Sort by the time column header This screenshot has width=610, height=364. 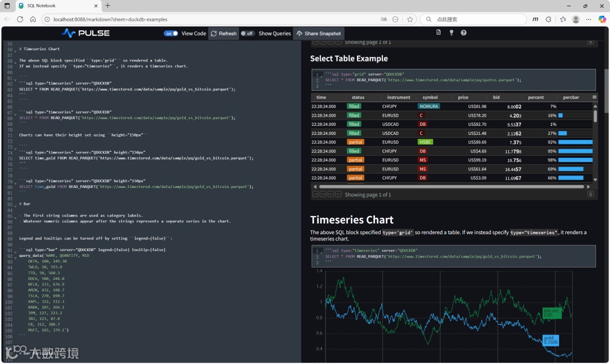pos(321,97)
